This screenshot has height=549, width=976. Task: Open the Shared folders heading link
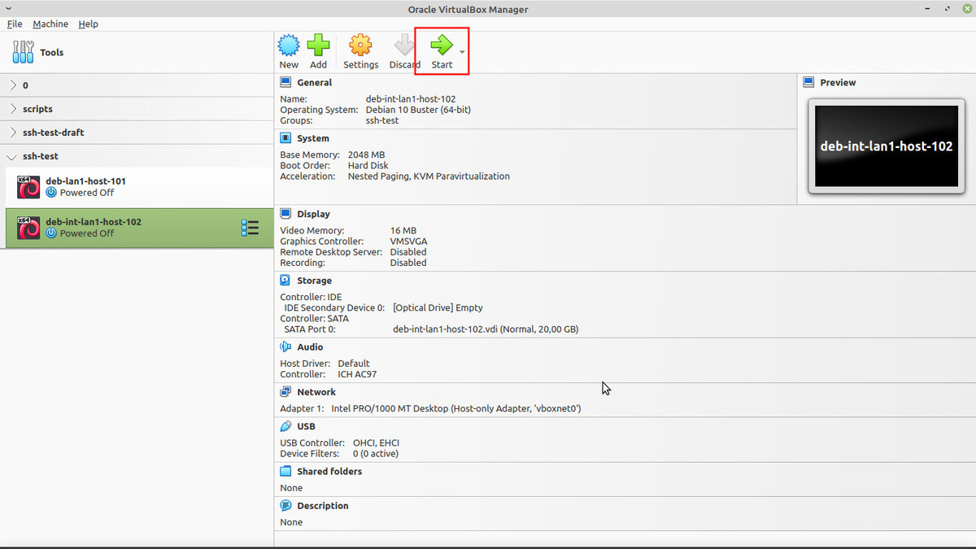coord(329,471)
